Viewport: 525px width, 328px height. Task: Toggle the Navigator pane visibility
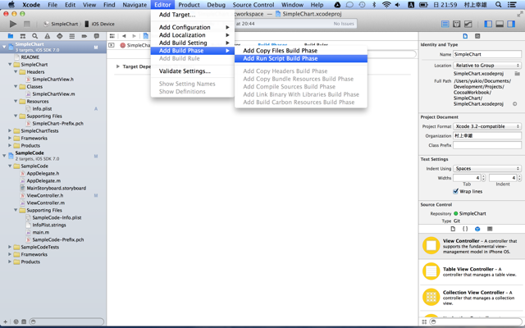(488, 24)
